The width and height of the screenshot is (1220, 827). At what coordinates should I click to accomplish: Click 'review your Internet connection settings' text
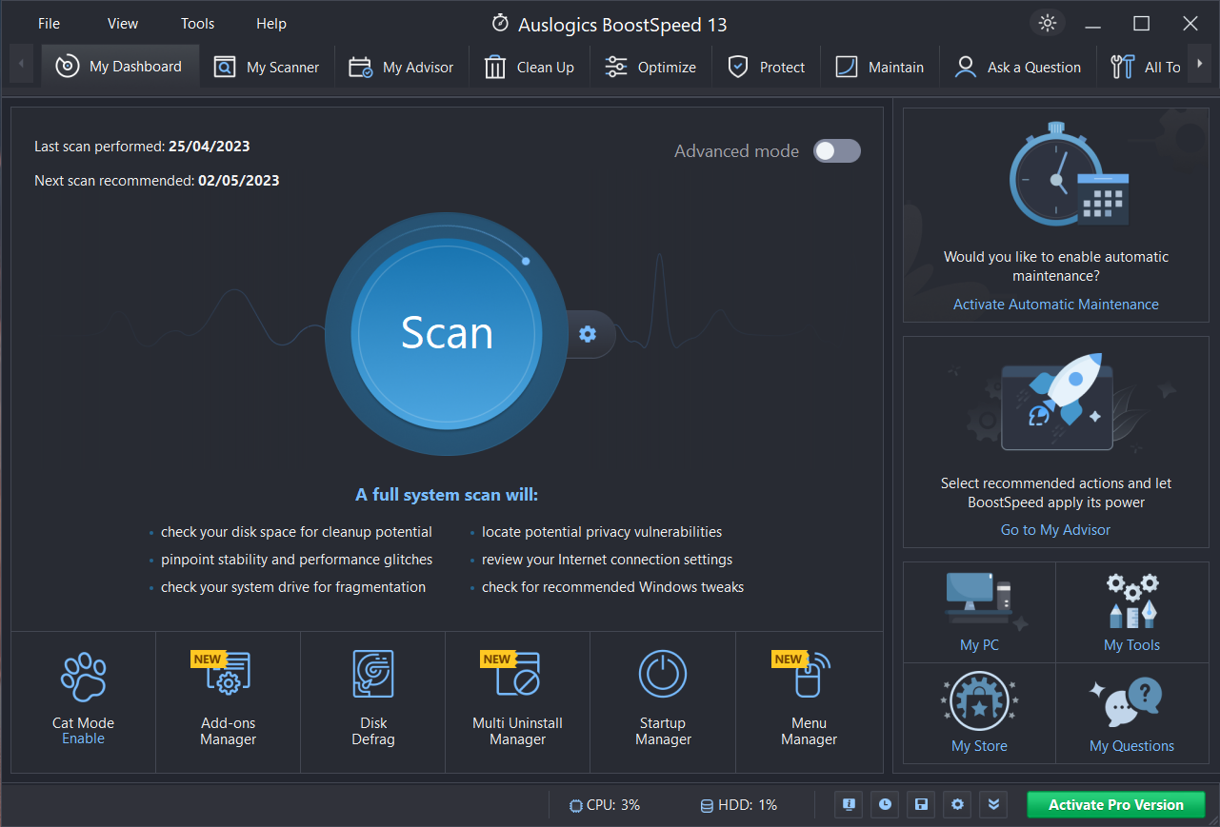[x=607, y=560]
